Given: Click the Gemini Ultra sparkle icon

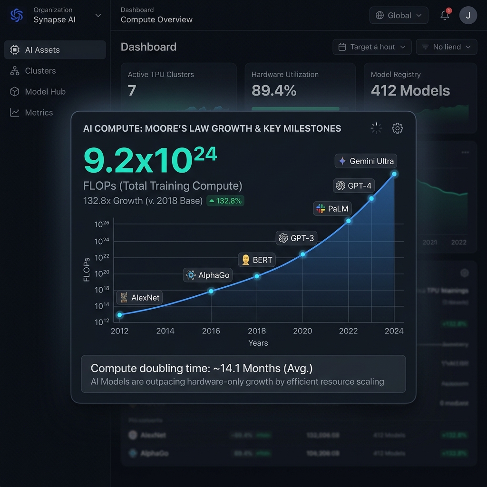Looking at the screenshot, I should (x=342, y=161).
